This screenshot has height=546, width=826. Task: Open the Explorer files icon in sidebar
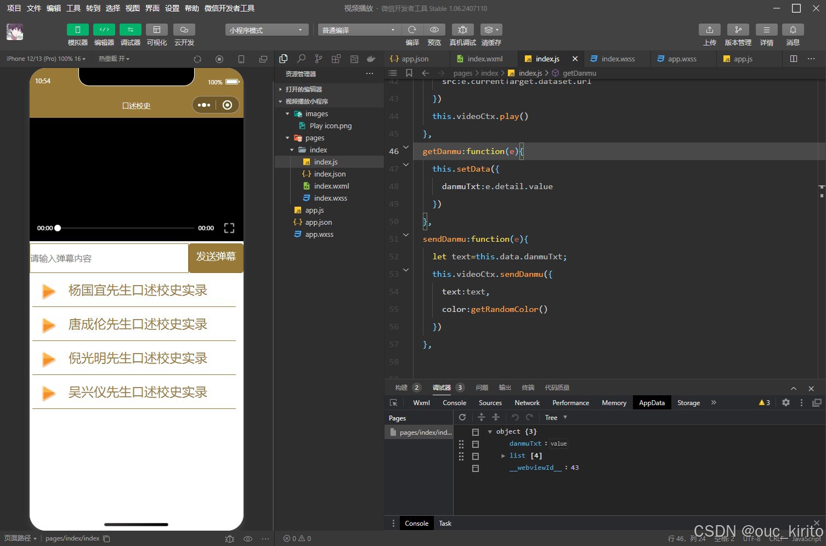tap(284, 59)
